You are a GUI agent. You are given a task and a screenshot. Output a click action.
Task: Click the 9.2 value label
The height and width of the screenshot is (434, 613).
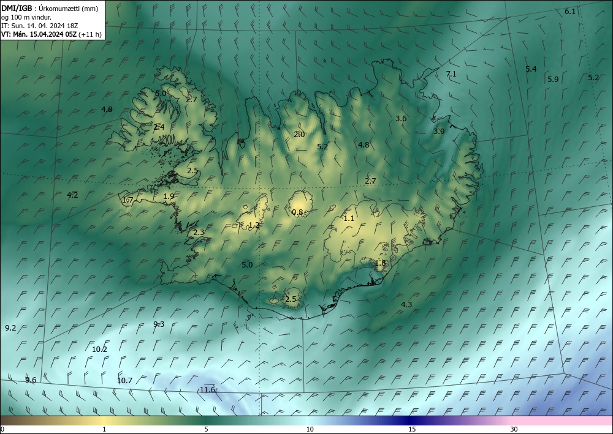click(10, 328)
